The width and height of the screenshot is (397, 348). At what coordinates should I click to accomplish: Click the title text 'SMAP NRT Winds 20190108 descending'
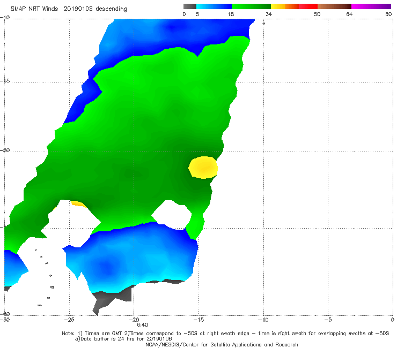click(69, 9)
